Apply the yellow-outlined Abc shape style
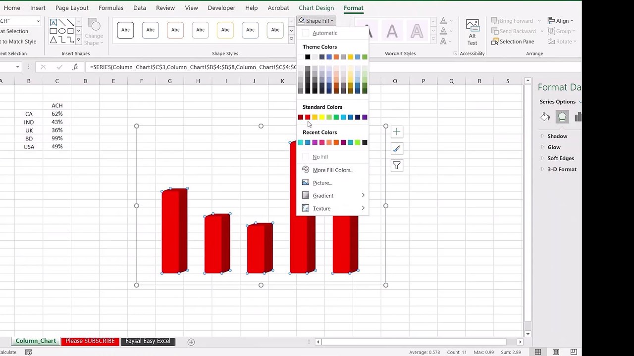This screenshot has height=356, width=634. (225, 30)
